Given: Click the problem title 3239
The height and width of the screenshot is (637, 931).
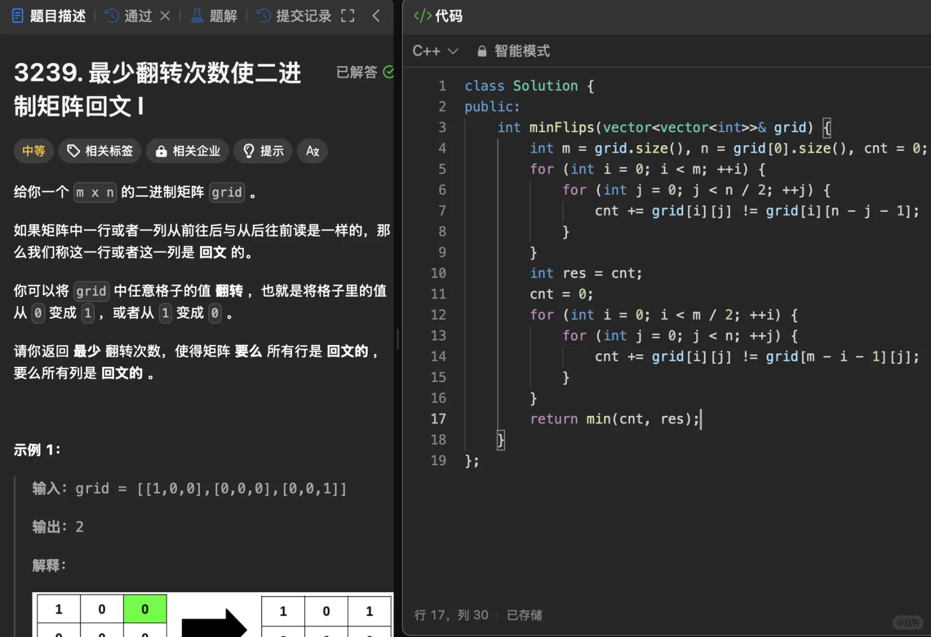Looking at the screenshot, I should [x=158, y=90].
